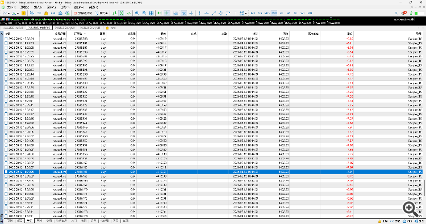Open the 日志 (Journal) toolbox tab
This screenshot has width=426, height=224.
click(x=126, y=221)
